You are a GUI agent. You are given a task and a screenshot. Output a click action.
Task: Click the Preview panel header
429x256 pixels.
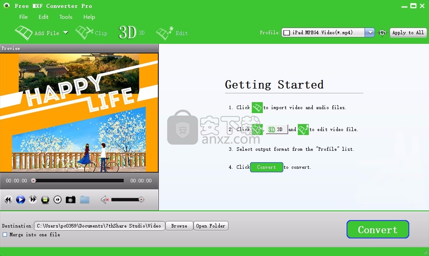coord(79,48)
